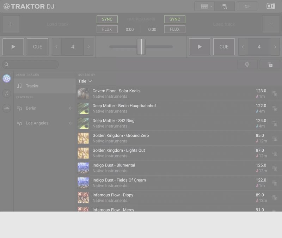This screenshot has height=238, width=282.
Task: Toggle SYNC on the left deck
Action: [x=107, y=19]
